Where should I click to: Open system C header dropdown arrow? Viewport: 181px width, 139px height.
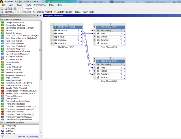[94, 58]
